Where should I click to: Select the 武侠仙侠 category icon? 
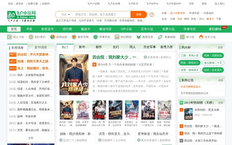tap(53, 37)
